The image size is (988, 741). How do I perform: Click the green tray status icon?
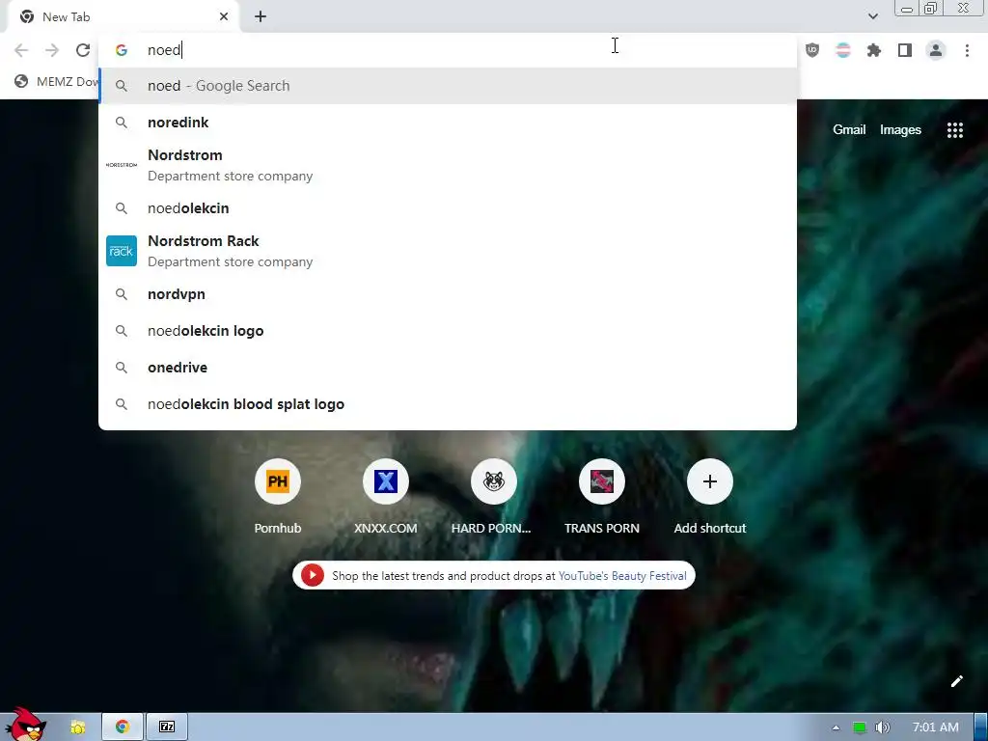click(859, 727)
